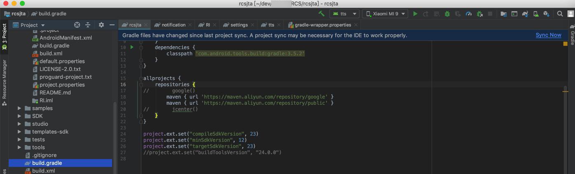This screenshot has width=575, height=174.
Task: Open the SDK Manager icon
Action: pos(547,14)
